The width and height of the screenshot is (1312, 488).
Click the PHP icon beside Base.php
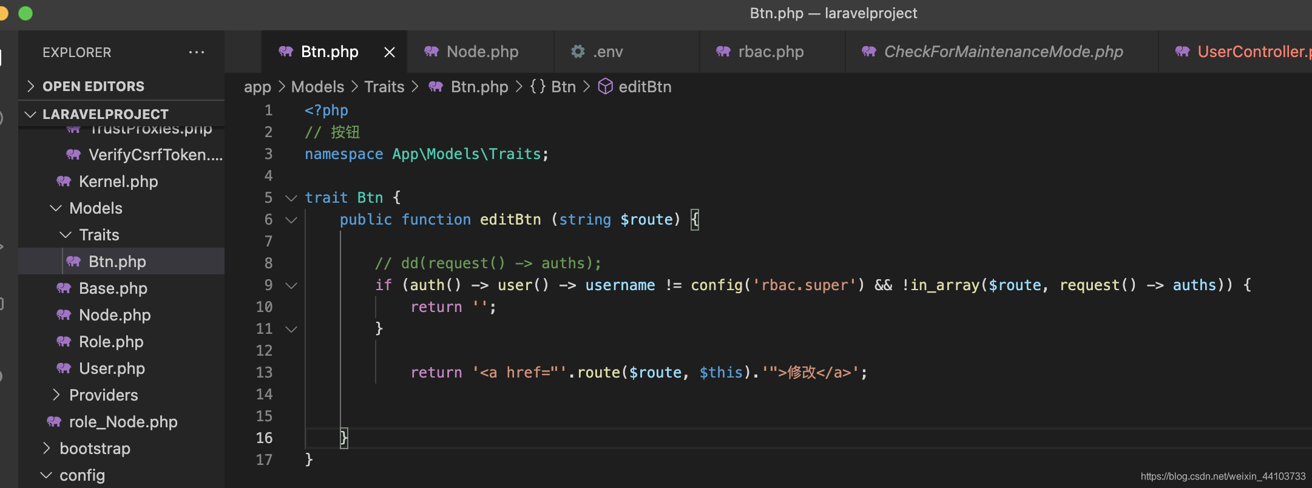(x=64, y=288)
